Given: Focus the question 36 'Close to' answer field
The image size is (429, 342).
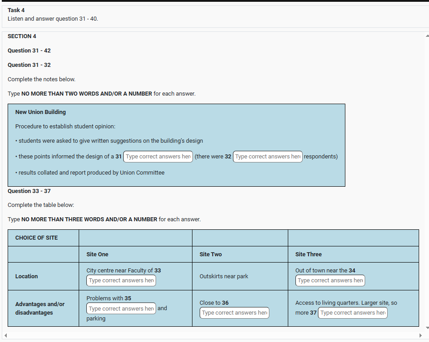Looking at the screenshot, I should coord(234,313).
